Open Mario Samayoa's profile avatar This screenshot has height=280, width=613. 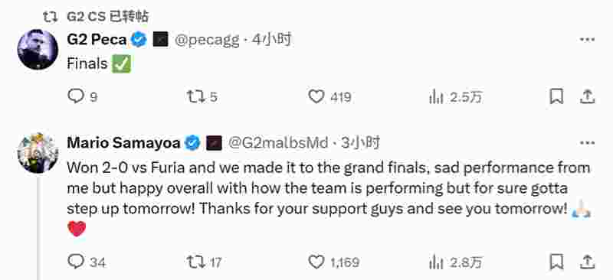38,153
